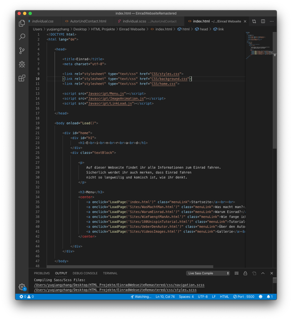Change language mode HTML
This screenshot has height=320, width=292.
coord(224,297)
